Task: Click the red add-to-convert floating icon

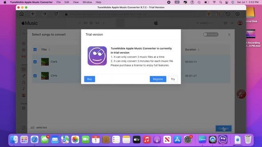Action: [241, 94]
